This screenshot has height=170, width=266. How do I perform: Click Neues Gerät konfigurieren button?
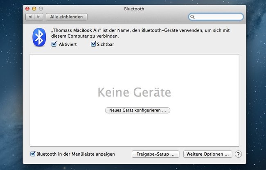pyautogui.click(x=138, y=110)
